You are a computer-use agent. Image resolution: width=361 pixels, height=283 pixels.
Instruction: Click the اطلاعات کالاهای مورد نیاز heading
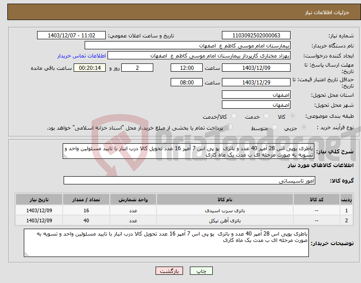pos(320,165)
